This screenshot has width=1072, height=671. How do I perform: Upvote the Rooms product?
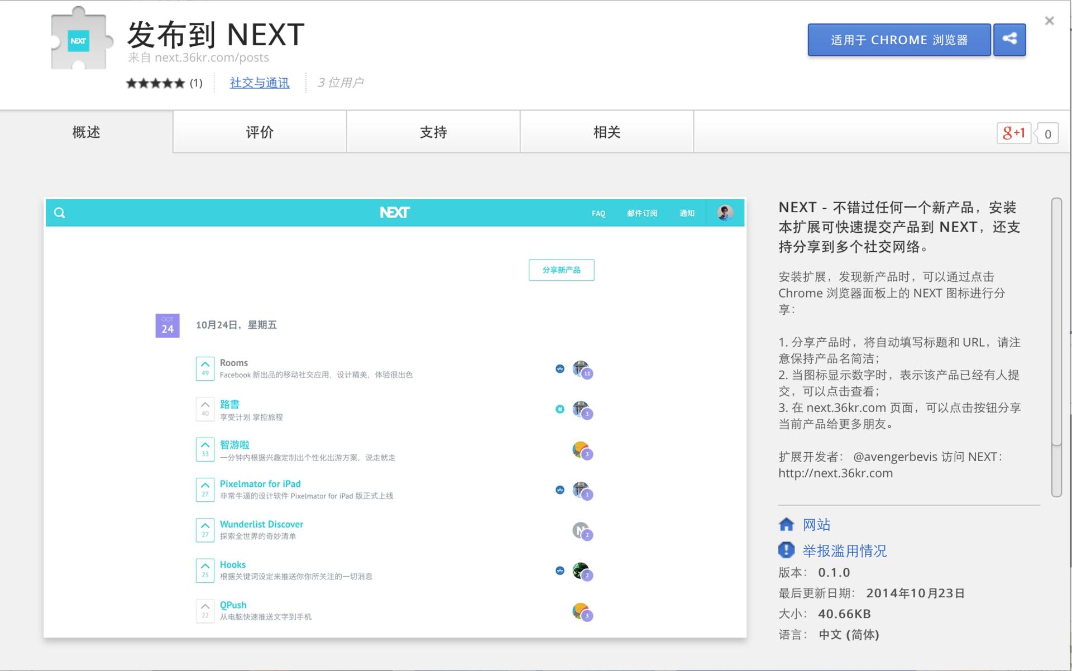[205, 368]
